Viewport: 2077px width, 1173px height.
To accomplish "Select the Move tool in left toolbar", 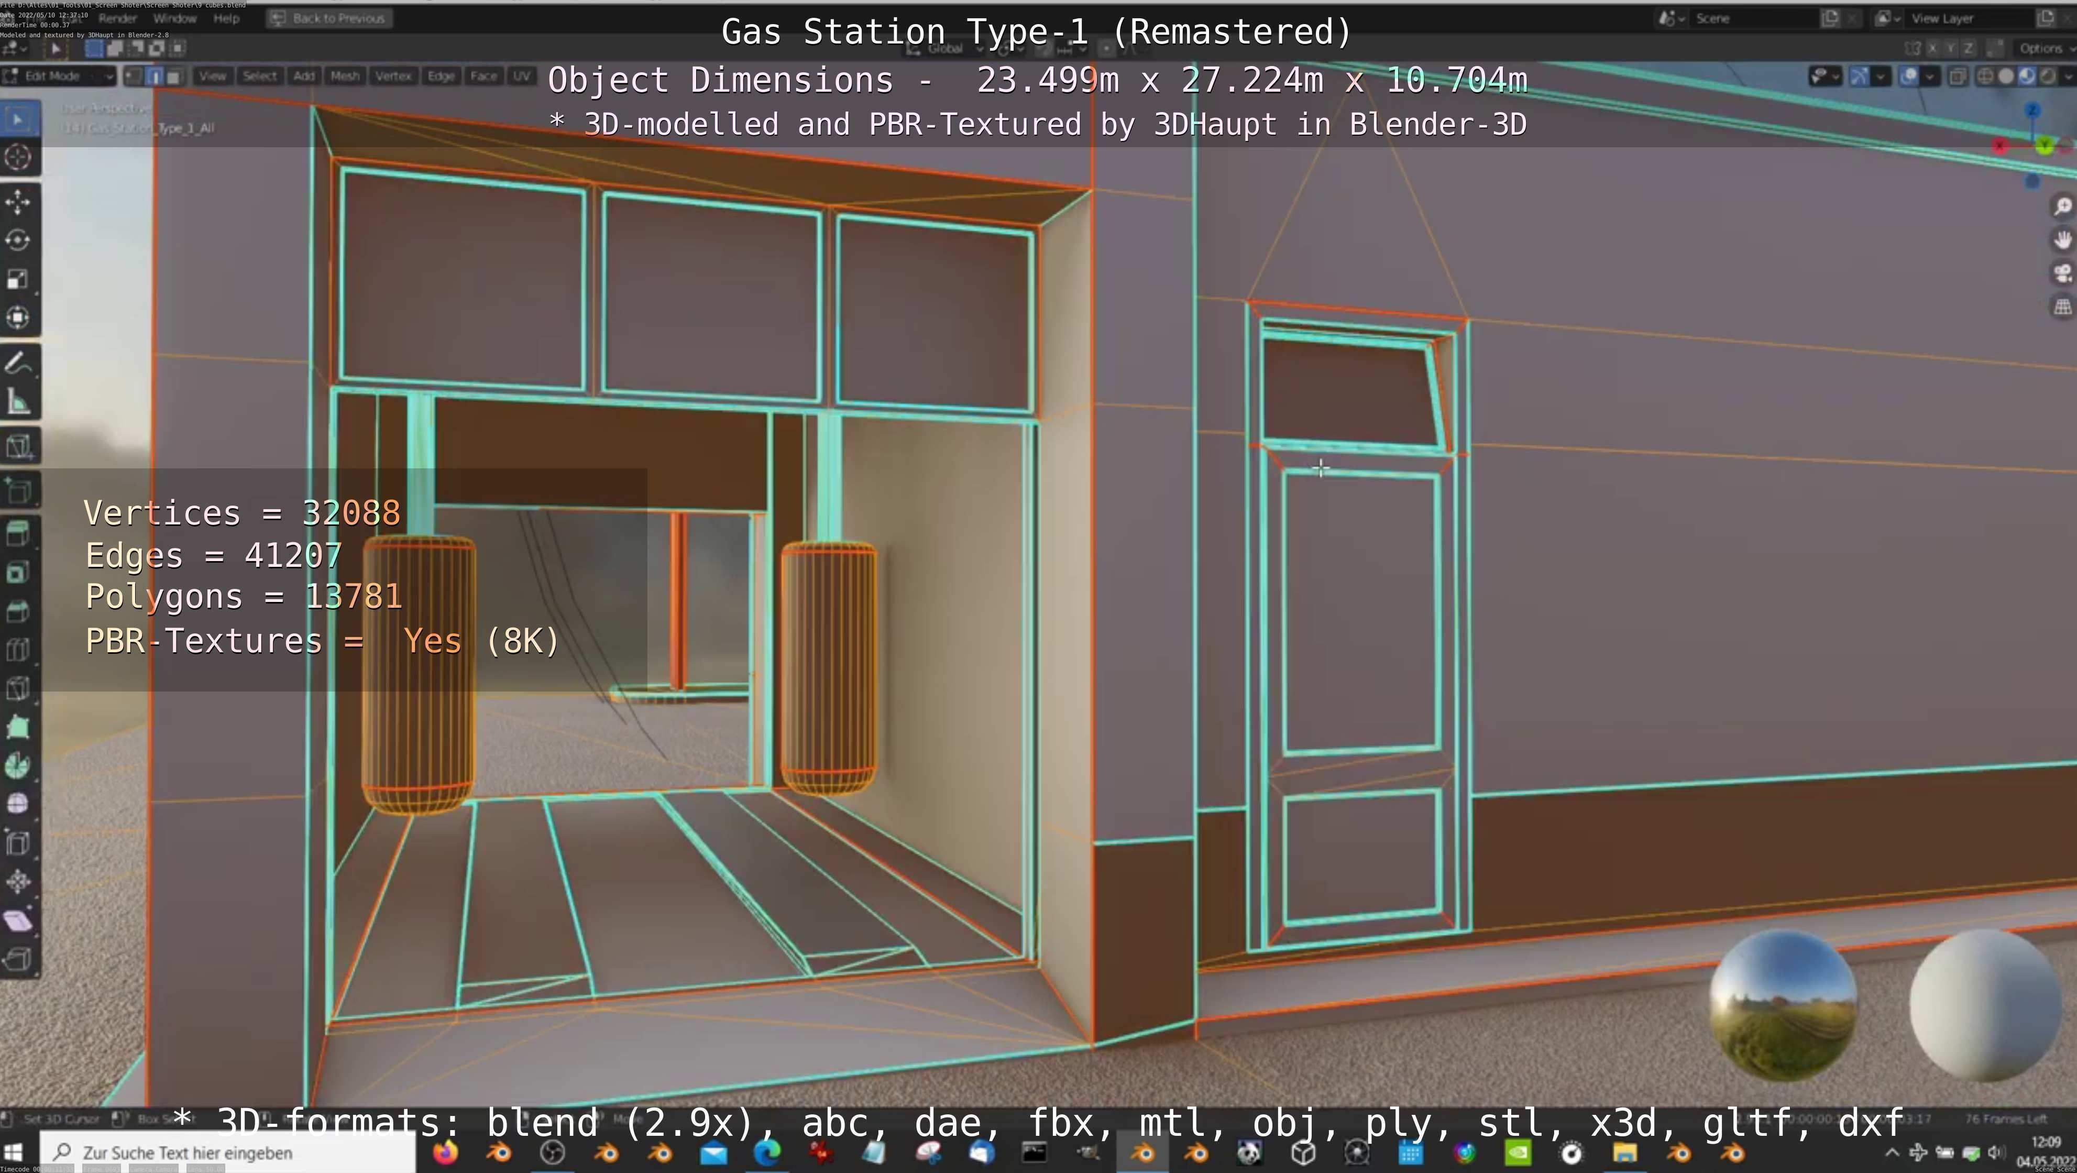I will (x=18, y=202).
